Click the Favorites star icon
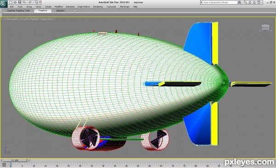This screenshot has height=168, width=276. pos(254,2)
